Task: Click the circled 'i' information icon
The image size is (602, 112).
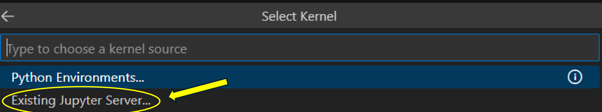Action: (575, 77)
